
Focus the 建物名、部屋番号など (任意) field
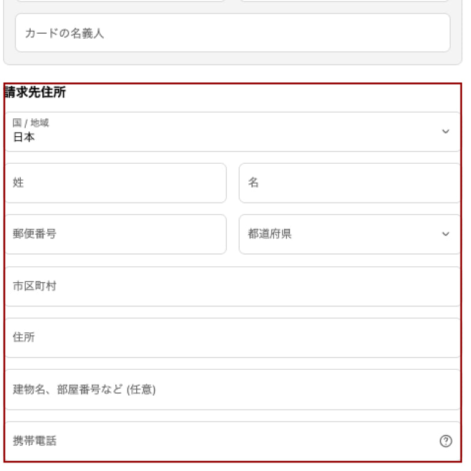(233, 389)
